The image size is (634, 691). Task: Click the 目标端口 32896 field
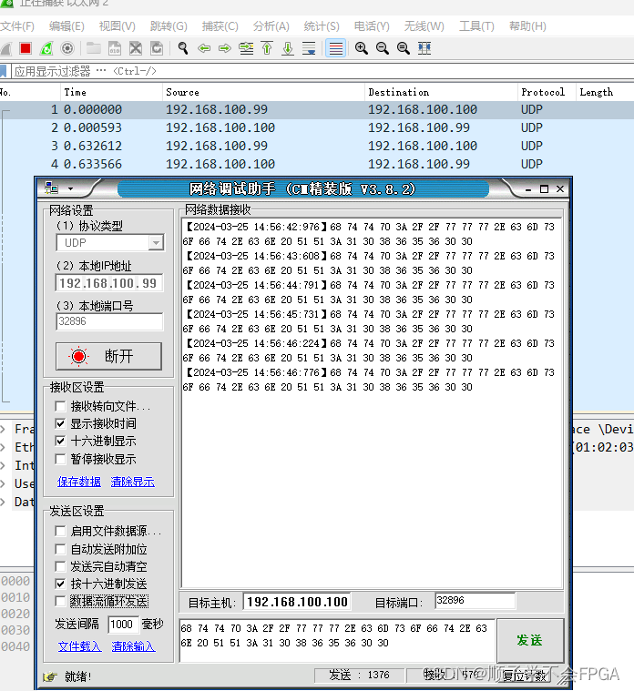[475, 601]
